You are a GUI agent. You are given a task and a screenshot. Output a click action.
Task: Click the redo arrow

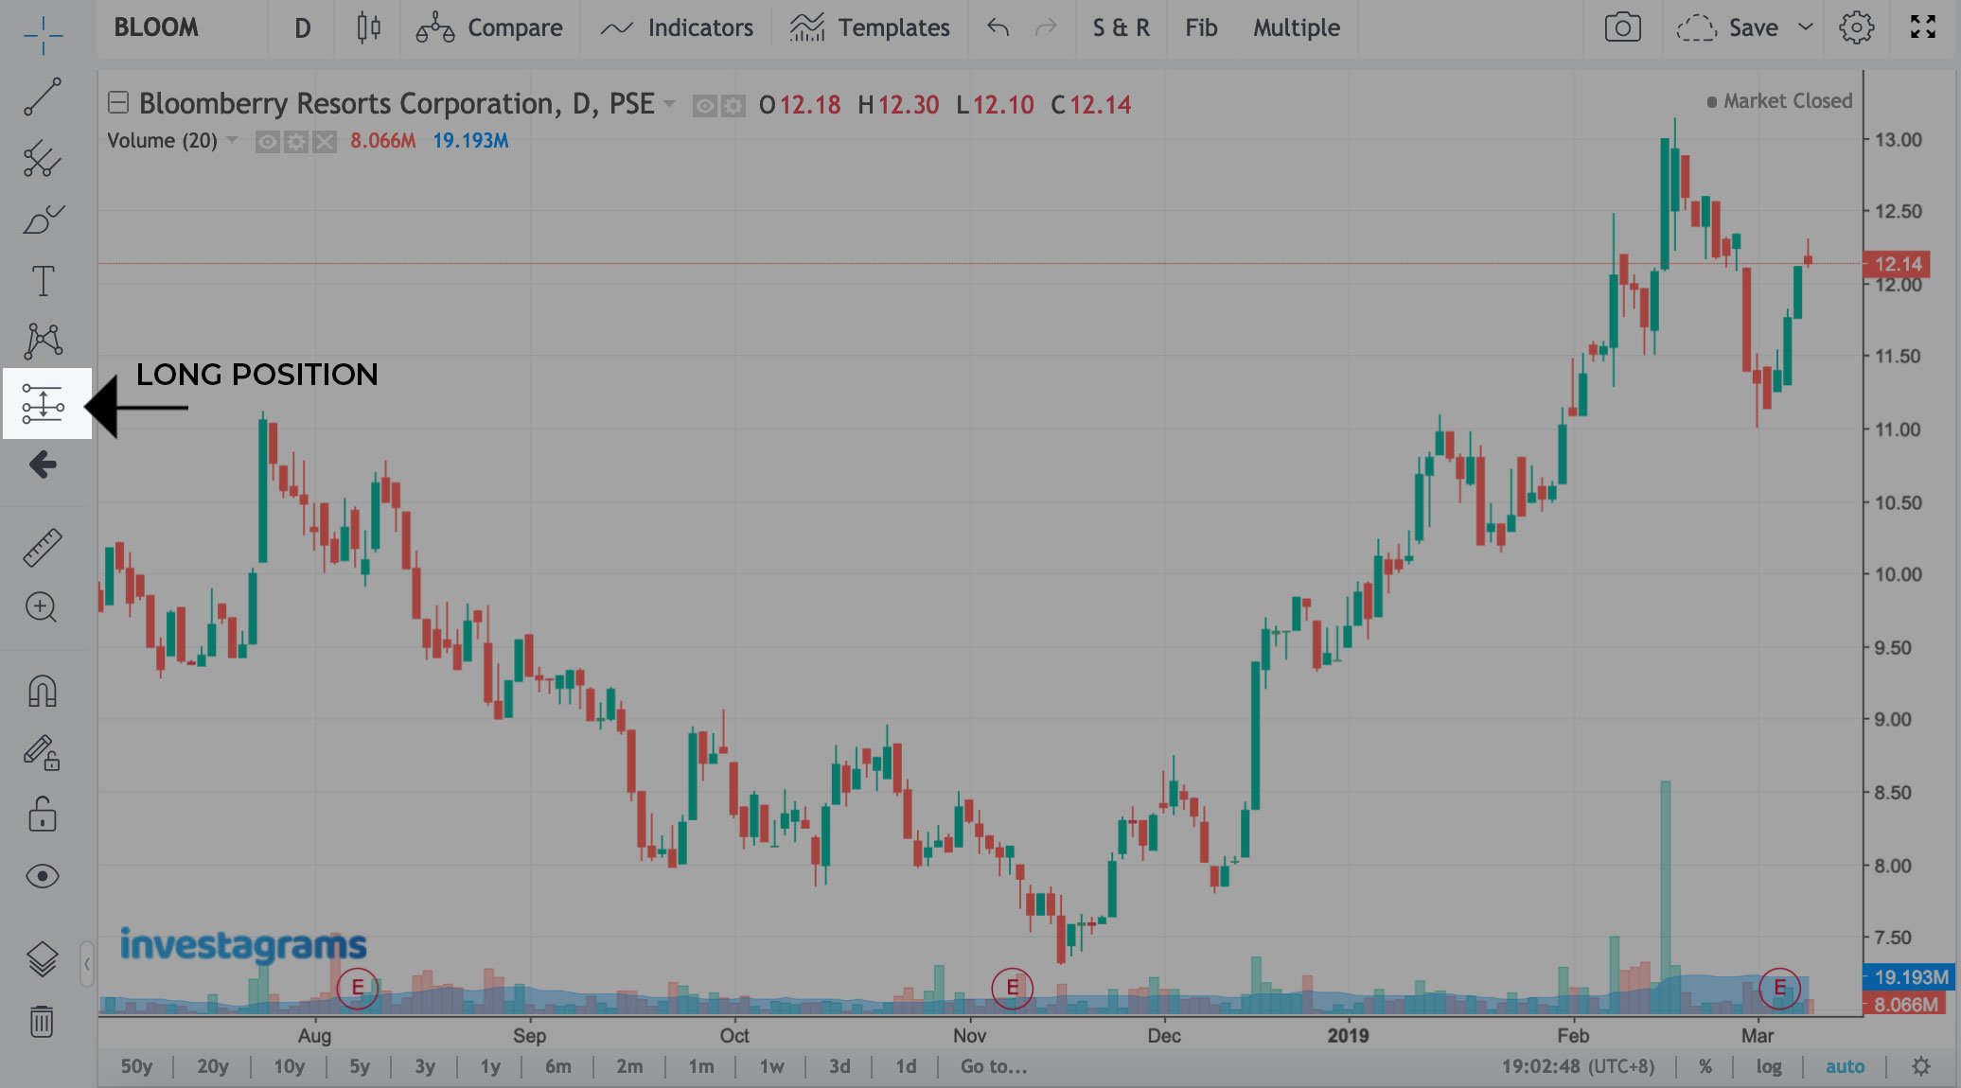pos(1046,27)
